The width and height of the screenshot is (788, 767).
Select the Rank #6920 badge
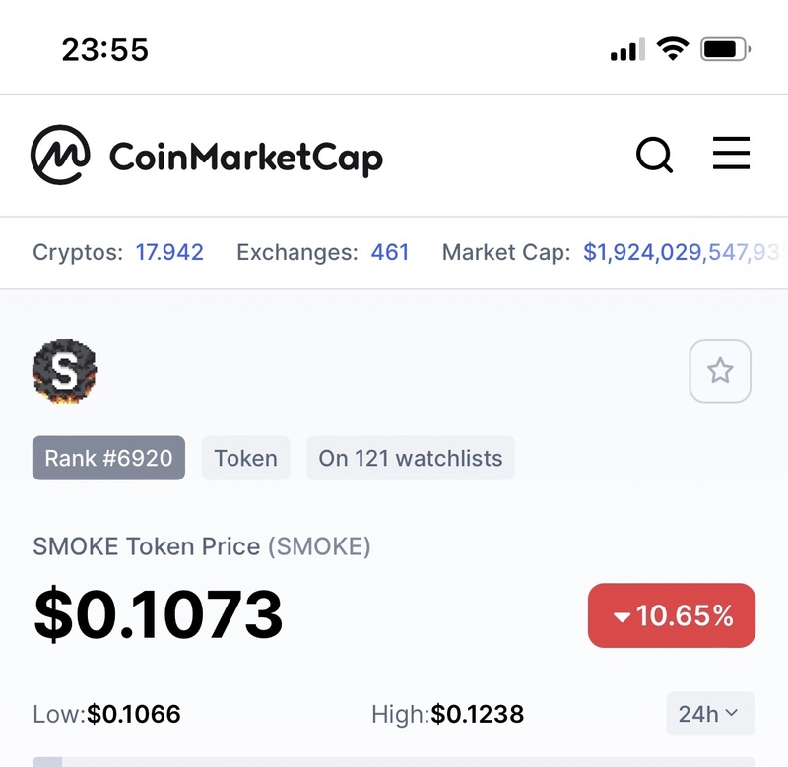(108, 458)
